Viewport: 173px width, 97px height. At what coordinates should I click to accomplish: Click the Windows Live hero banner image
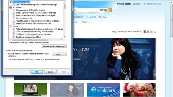[x=114, y=59]
